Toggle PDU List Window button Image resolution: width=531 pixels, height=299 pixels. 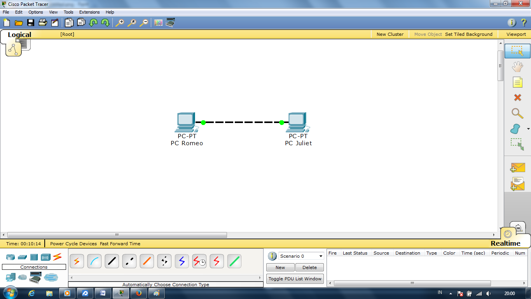point(295,279)
